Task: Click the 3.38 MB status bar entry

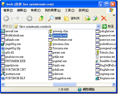Action: click(63, 89)
